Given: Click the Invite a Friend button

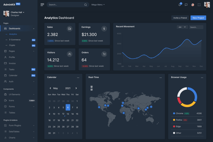Looking at the screenshot, I should click(x=180, y=18).
